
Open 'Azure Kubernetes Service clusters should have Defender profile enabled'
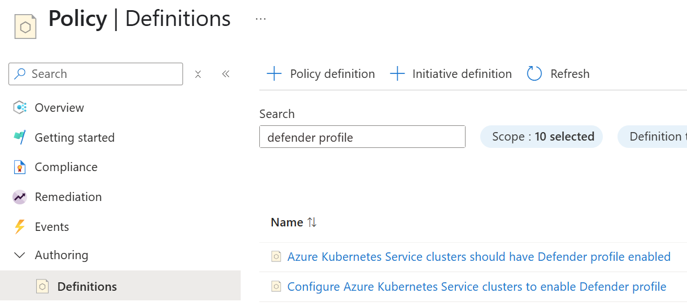(x=479, y=257)
